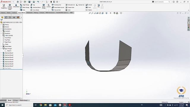
Task: Select the Extruded Cut tool
Action: click(x=70, y=5)
